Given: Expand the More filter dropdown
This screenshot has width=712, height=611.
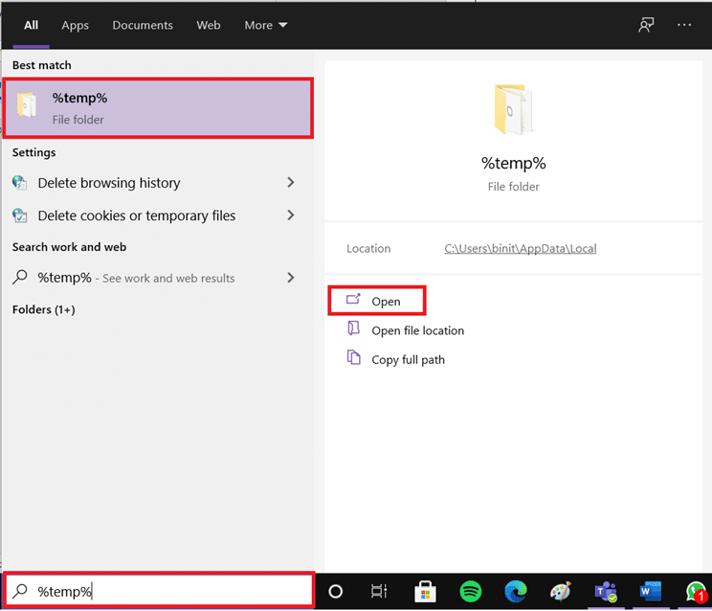Looking at the screenshot, I should pos(265,25).
